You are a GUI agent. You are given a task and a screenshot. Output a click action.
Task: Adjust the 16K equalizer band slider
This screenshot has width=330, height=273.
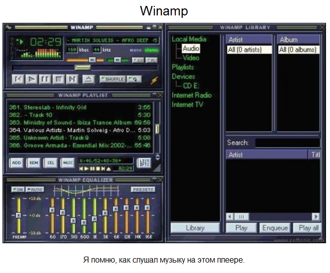coord(147,208)
